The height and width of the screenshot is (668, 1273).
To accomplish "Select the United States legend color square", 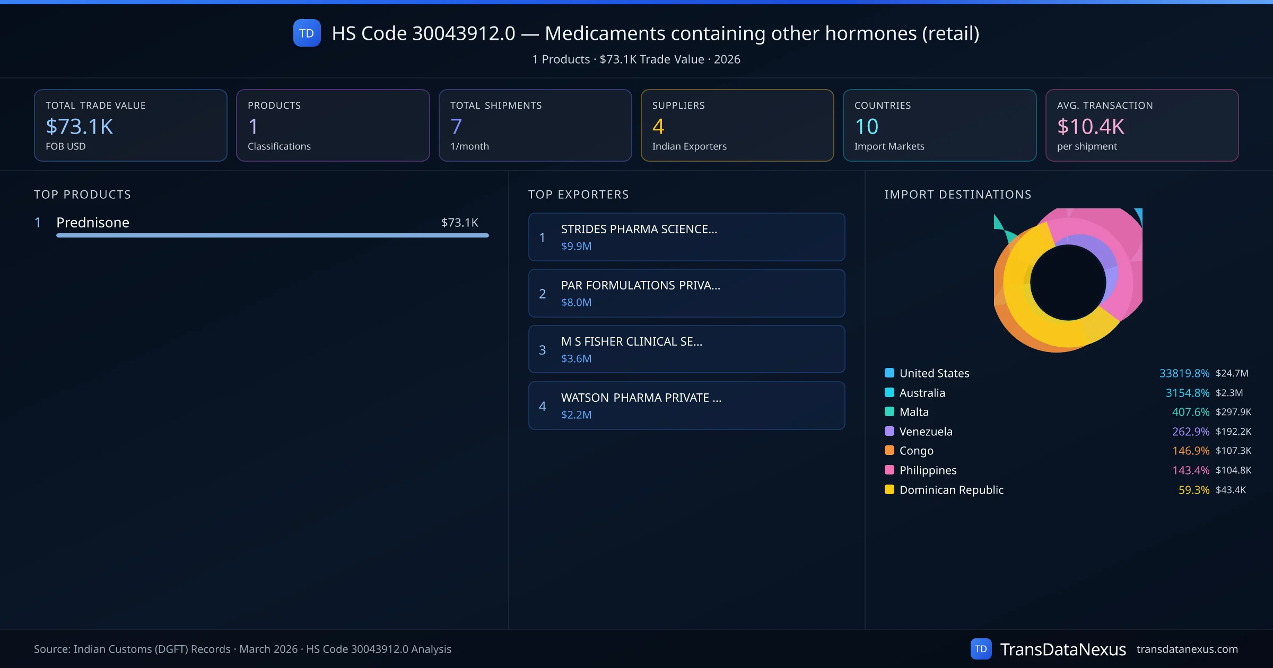I will (x=889, y=373).
